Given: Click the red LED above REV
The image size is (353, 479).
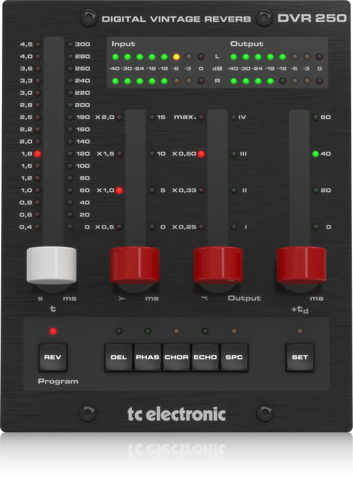Looking at the screenshot, I should 53,331.
